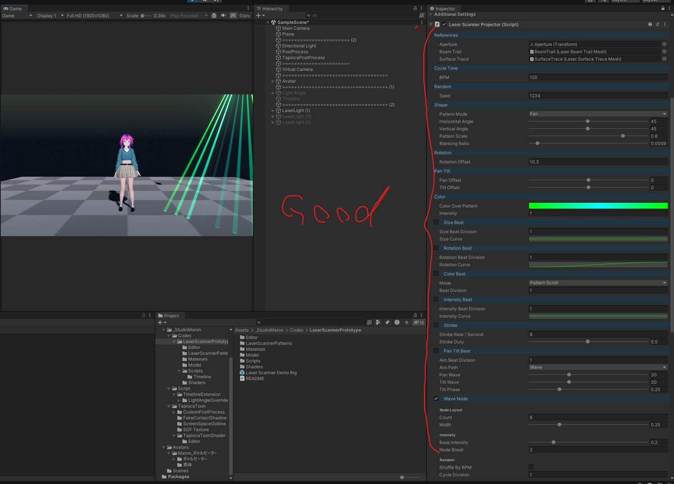
Task: Enable Rotation Beat checkbox
Action: (x=436, y=248)
